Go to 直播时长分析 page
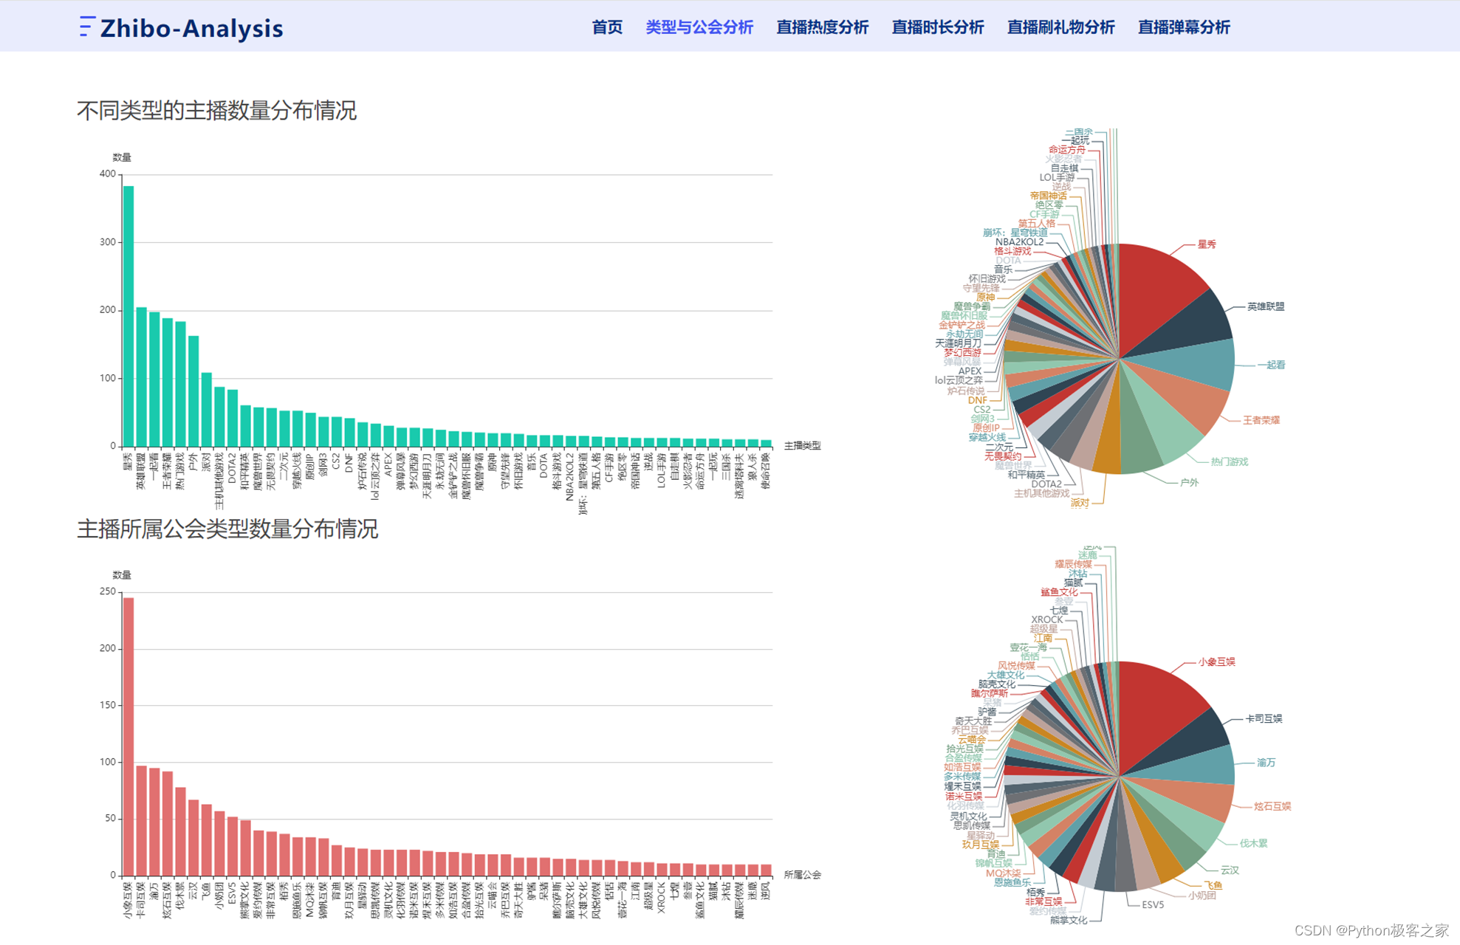The image size is (1460, 945). click(937, 27)
